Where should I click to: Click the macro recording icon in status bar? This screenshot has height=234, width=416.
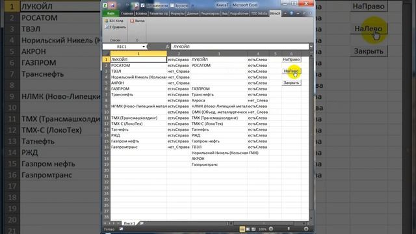(x=122, y=229)
